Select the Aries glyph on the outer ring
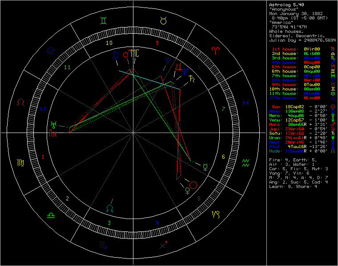 point(215,51)
